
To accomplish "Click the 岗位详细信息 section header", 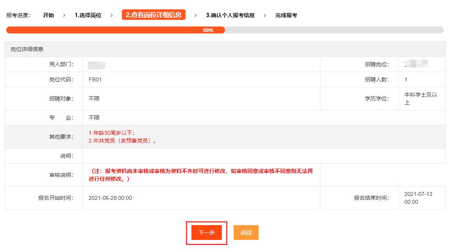I will [27, 49].
